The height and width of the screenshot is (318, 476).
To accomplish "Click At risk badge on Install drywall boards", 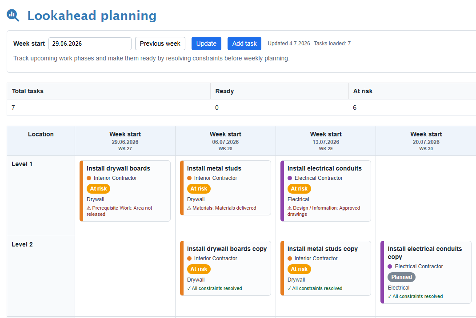I will pos(98,189).
